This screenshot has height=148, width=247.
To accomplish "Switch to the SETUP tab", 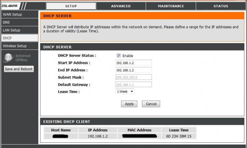I will click(71, 6).
